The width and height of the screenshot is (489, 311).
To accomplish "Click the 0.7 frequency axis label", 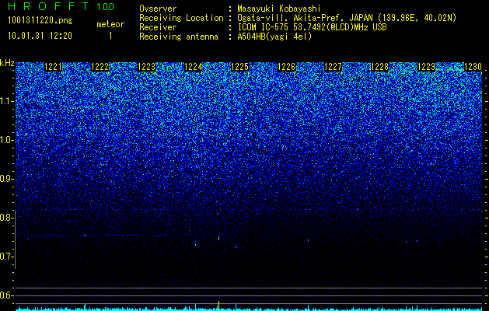I will pos(6,257).
